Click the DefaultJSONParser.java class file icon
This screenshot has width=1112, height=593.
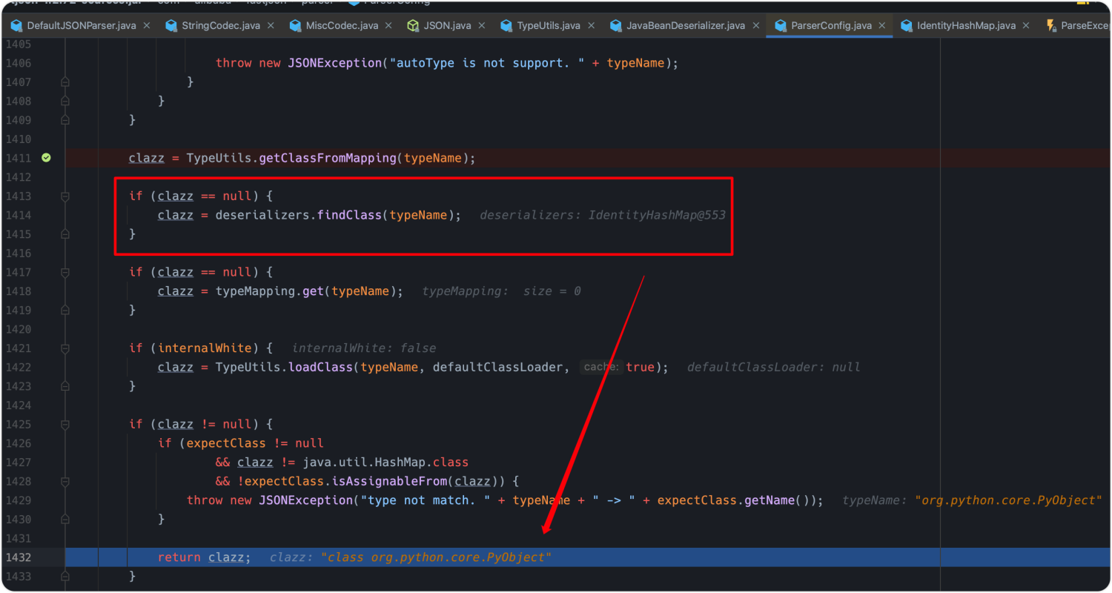pyautogui.click(x=16, y=25)
